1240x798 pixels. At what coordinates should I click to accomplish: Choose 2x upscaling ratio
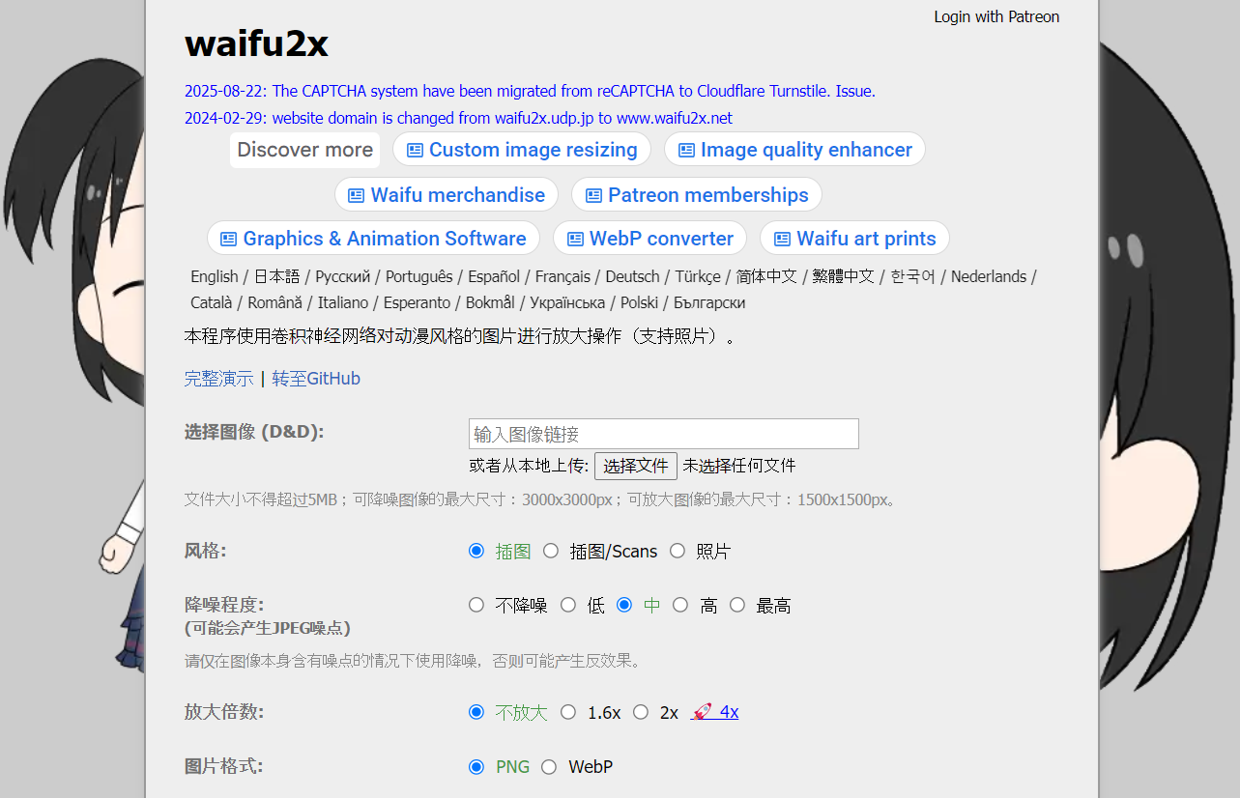pyautogui.click(x=641, y=712)
